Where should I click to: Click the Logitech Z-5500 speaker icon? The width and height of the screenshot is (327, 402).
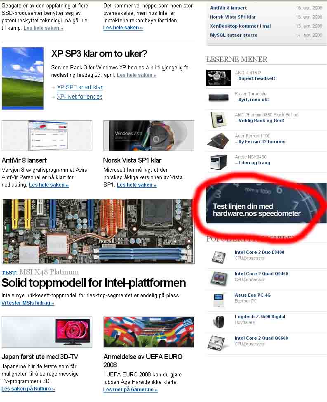219,322
